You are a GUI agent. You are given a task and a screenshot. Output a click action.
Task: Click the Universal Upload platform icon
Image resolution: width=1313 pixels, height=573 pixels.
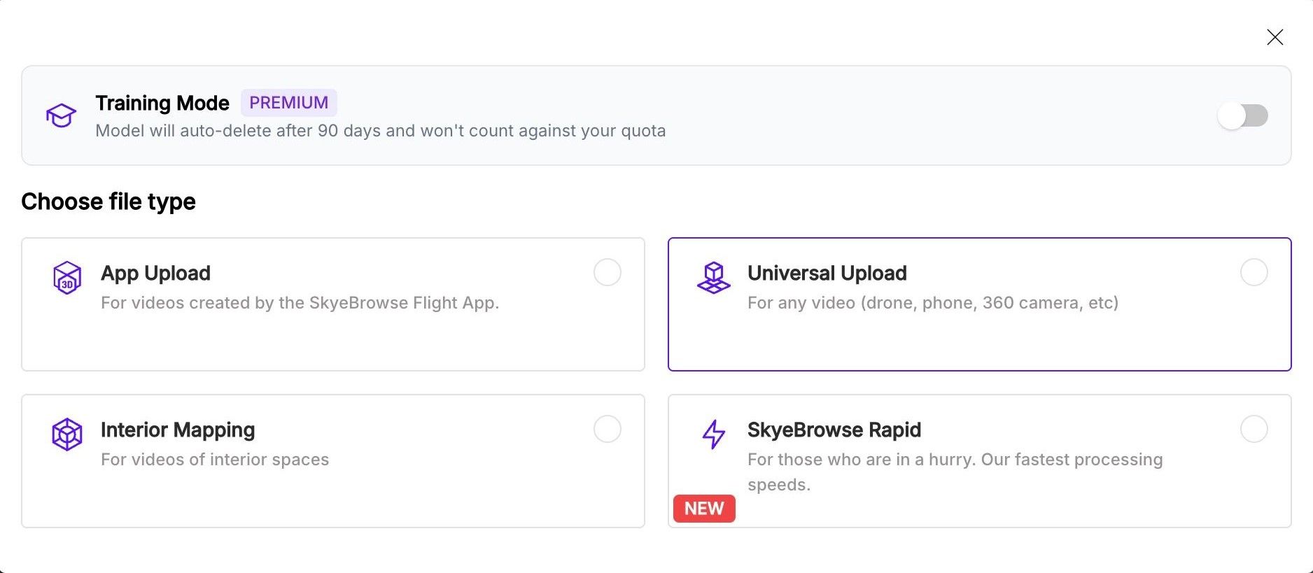pos(714,276)
